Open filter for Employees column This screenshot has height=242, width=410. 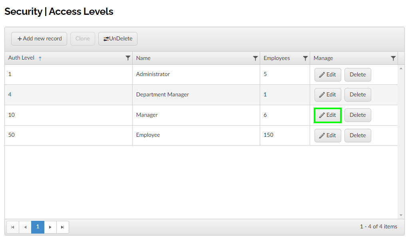(x=305, y=58)
